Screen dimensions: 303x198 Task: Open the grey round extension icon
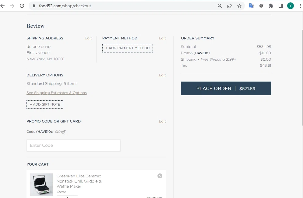tap(261, 6)
